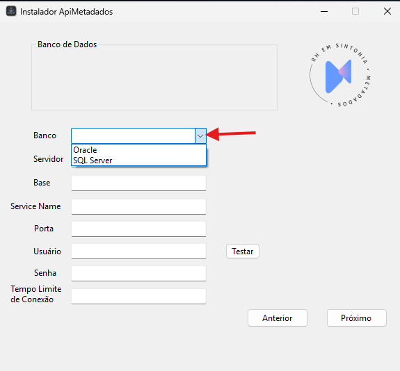Click the Base field label
Viewport: 400px width, 371px height.
pos(42,183)
